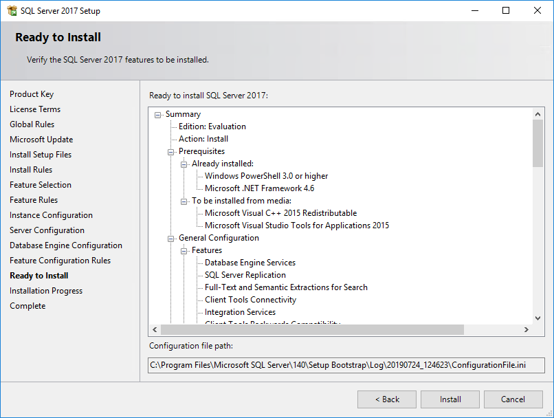Minimize the setup window
Viewport: 554px width, 418px height.
coord(475,10)
